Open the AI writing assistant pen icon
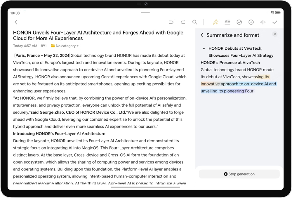Screen dimensions: 292x198 coord(215,22)
